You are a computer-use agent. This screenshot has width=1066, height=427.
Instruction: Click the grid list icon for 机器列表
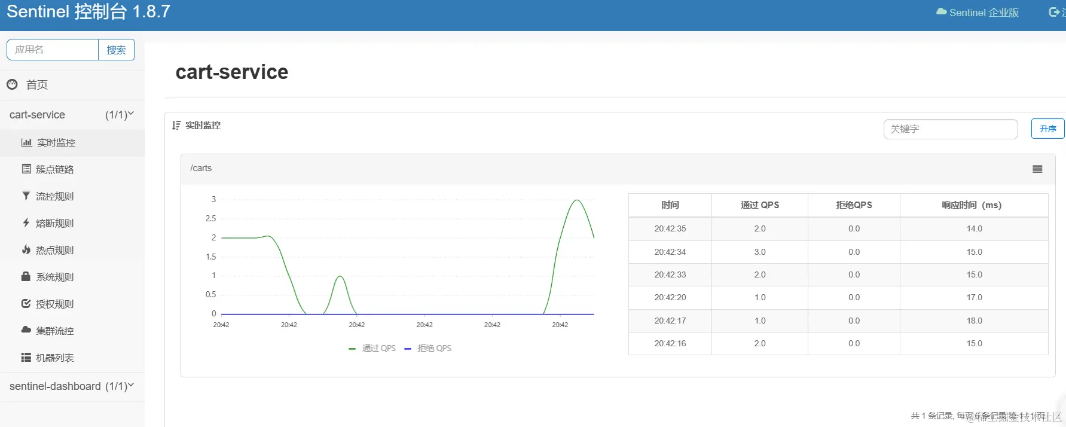click(x=26, y=357)
